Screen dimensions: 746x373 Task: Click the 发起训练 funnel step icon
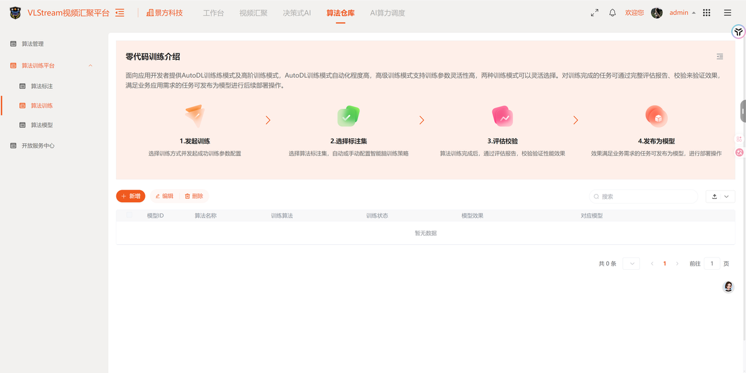point(195,116)
